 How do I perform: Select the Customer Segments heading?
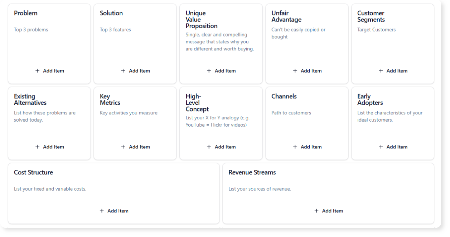tap(371, 16)
